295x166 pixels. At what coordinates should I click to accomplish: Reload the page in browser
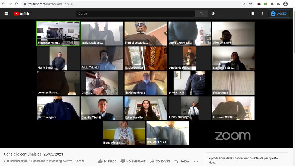tap(17, 4)
